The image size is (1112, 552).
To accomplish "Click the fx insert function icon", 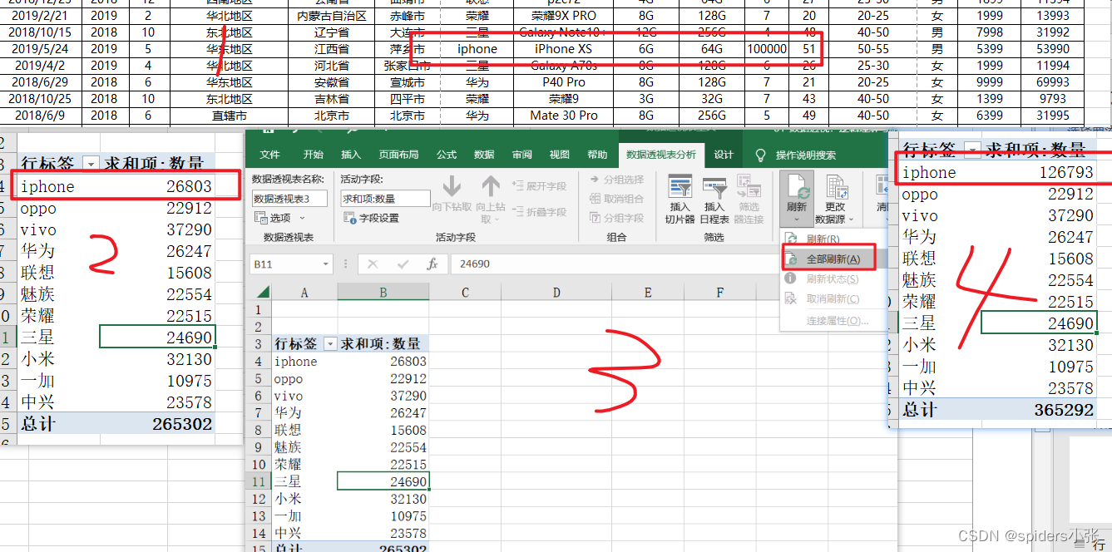I will point(432,264).
